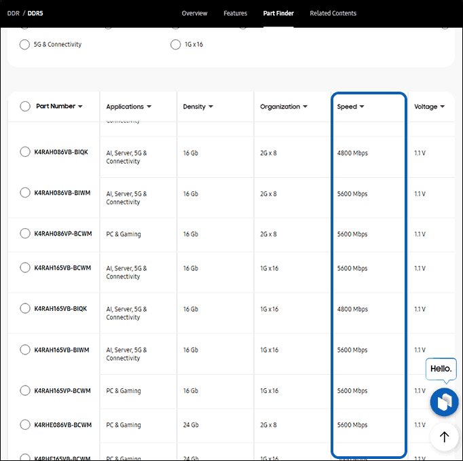Expand the Applications column filter
The height and width of the screenshot is (461, 463).
(x=149, y=107)
